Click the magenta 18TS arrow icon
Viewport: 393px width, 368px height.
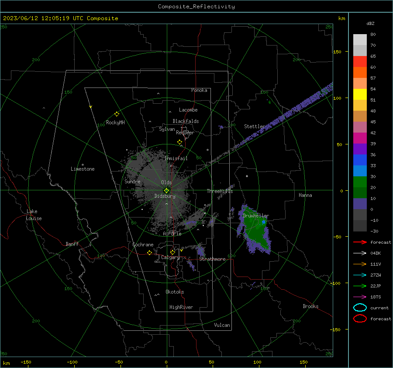[x=360, y=297]
